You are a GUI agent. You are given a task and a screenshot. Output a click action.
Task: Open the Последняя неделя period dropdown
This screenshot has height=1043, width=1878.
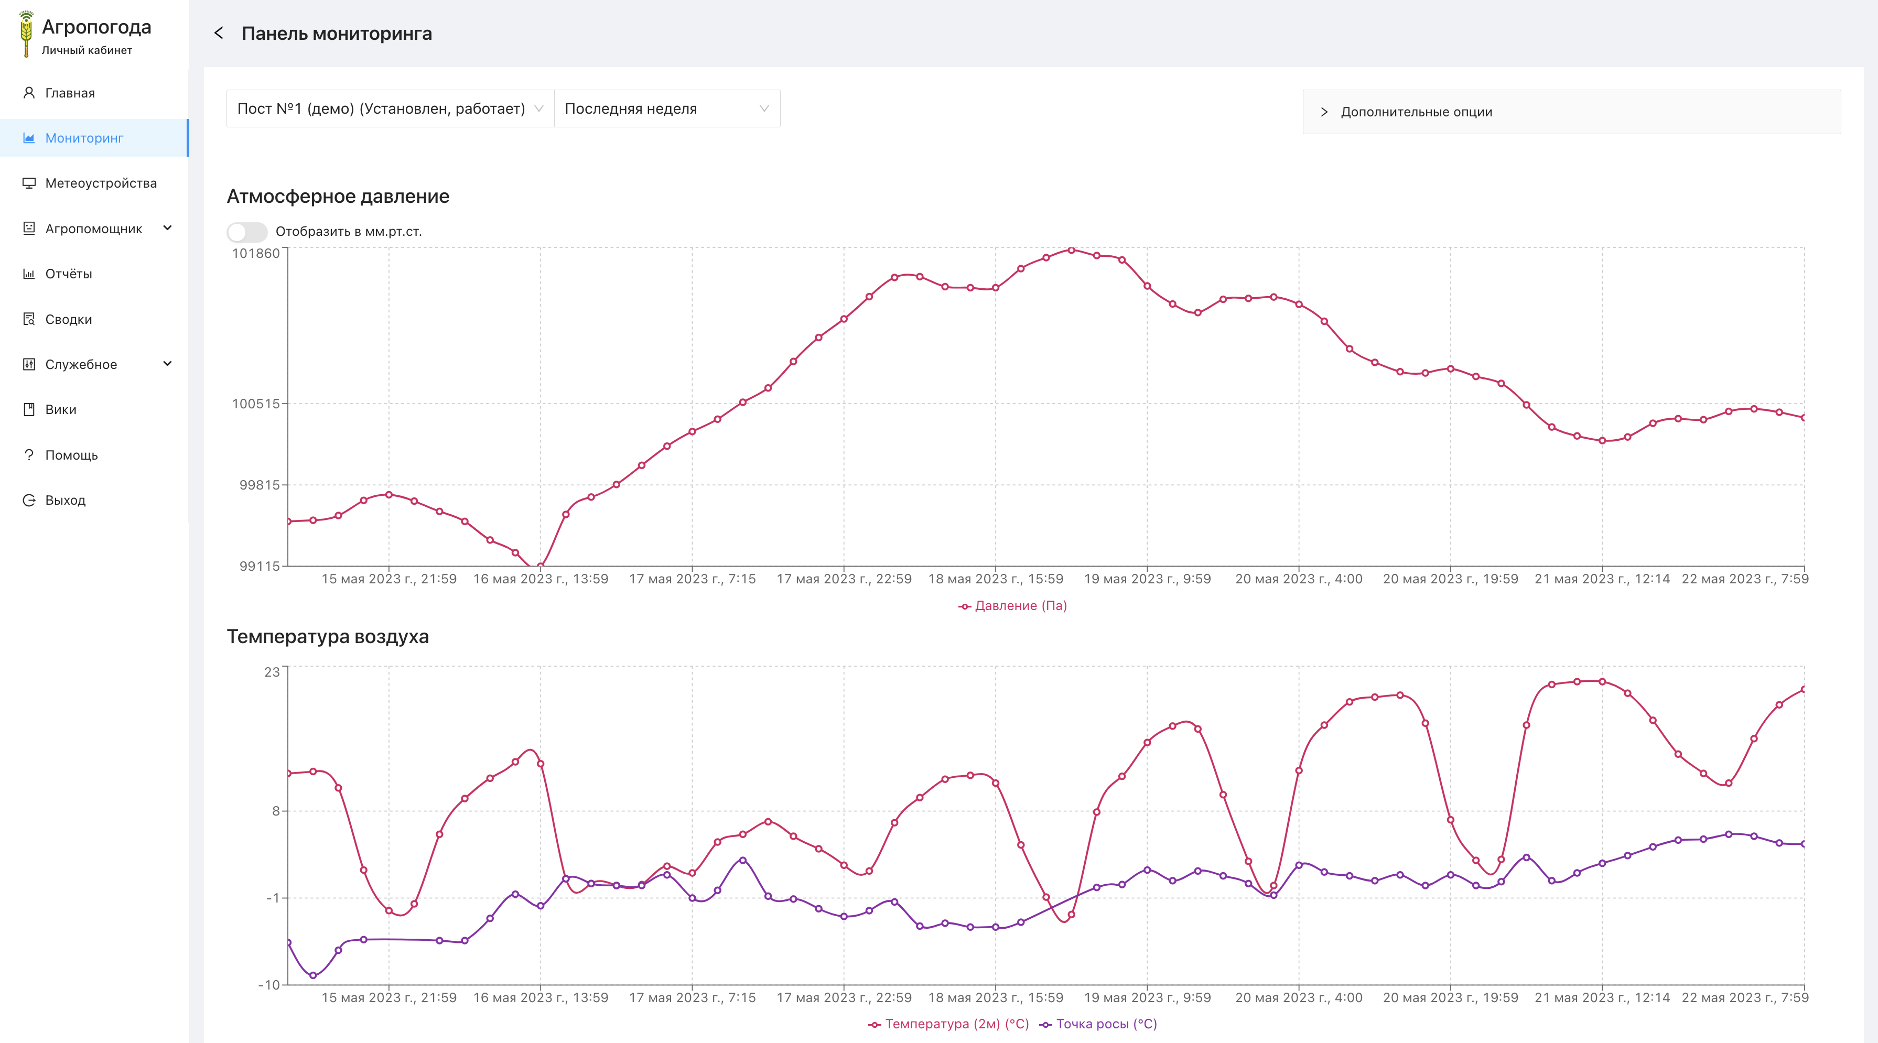tap(667, 108)
